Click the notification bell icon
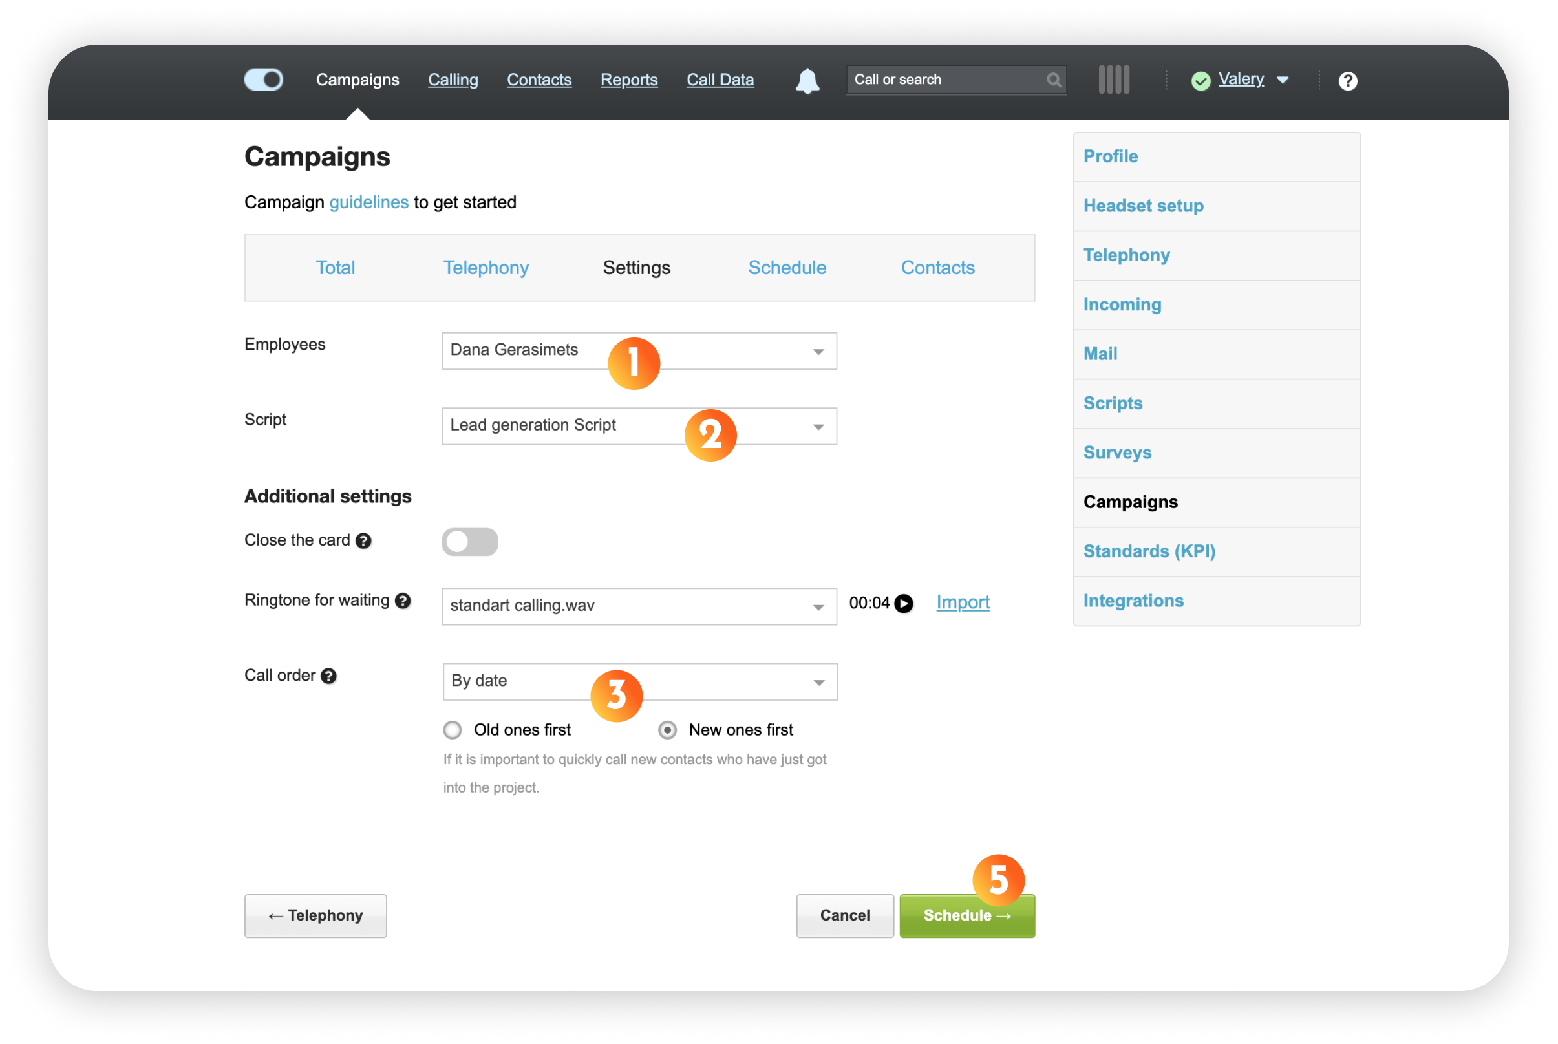 click(x=807, y=81)
